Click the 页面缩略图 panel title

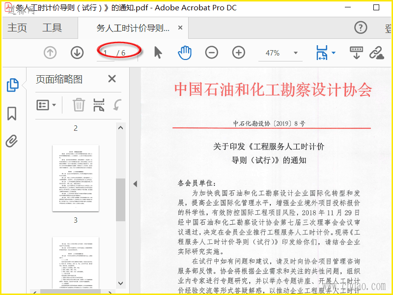(59, 79)
